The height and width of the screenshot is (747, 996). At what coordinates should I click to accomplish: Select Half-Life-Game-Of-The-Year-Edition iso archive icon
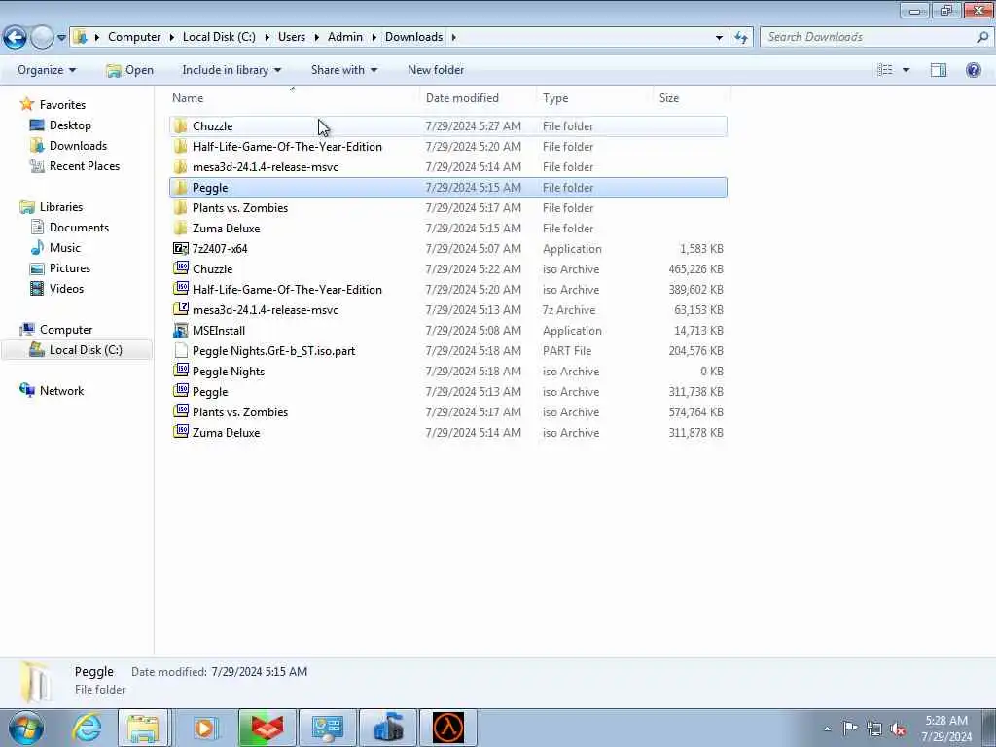coord(180,289)
